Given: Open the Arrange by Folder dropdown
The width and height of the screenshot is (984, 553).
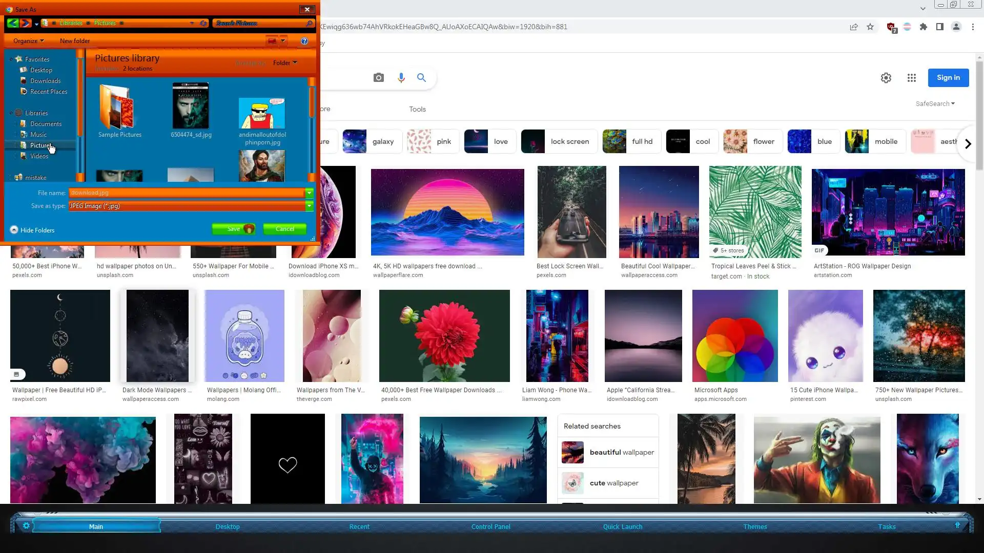Looking at the screenshot, I should pyautogui.click(x=285, y=63).
